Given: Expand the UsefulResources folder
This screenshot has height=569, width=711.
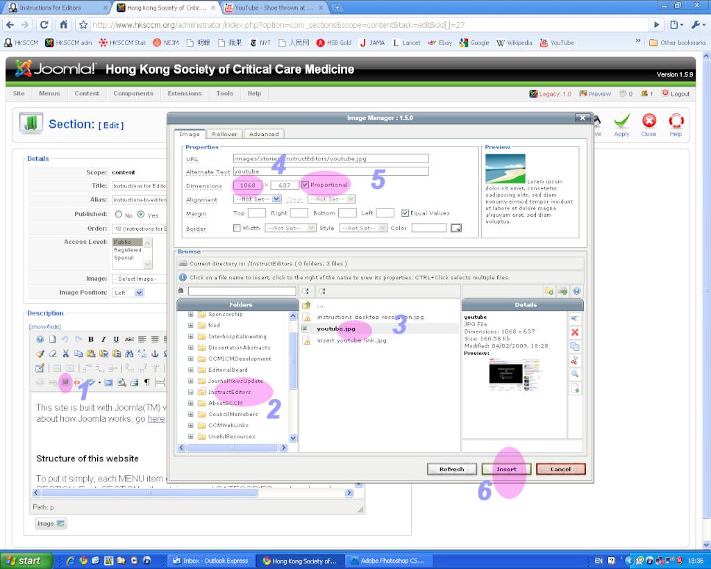Looking at the screenshot, I should (191, 436).
